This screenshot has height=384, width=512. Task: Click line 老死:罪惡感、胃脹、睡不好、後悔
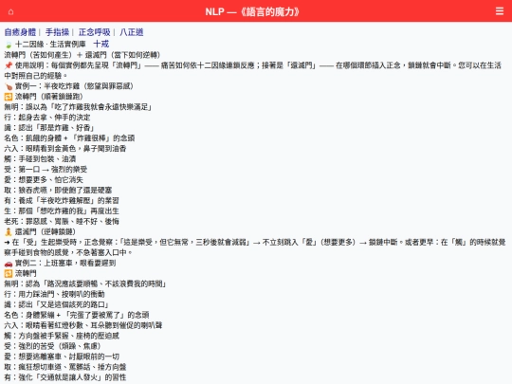[62, 222]
